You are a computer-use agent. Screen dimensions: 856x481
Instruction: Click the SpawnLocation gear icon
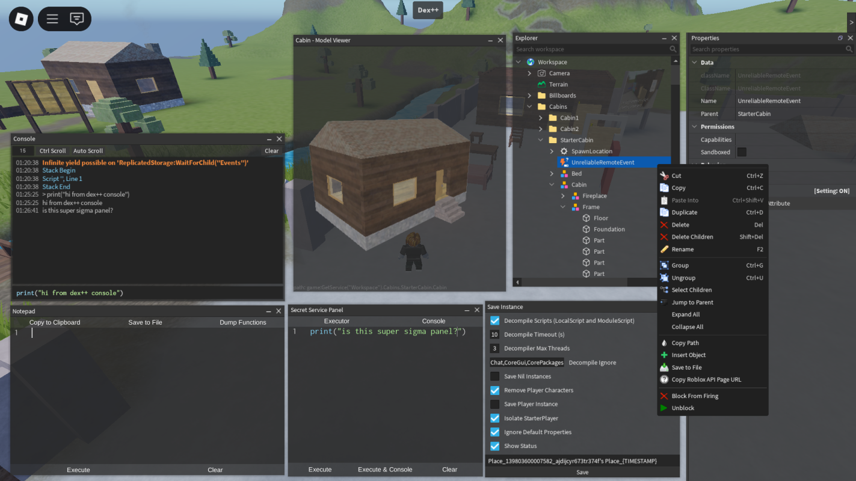point(564,151)
